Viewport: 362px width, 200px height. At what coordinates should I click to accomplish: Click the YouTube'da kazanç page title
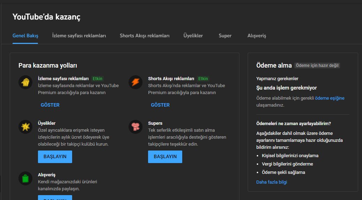click(x=46, y=17)
